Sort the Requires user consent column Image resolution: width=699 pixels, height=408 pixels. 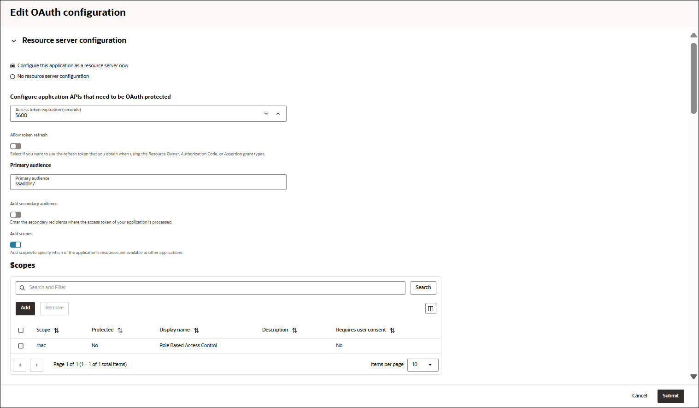[x=393, y=330]
